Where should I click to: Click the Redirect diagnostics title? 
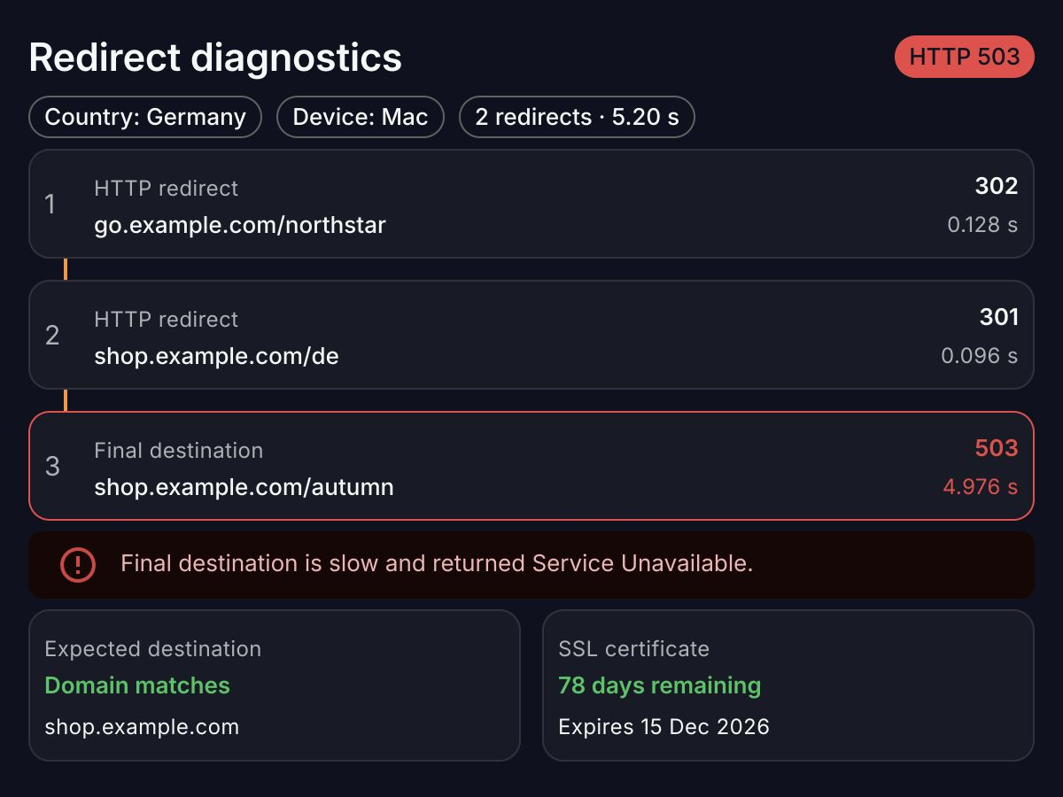pyautogui.click(x=215, y=58)
